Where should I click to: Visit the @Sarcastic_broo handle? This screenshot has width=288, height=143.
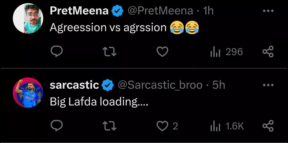coord(160,85)
